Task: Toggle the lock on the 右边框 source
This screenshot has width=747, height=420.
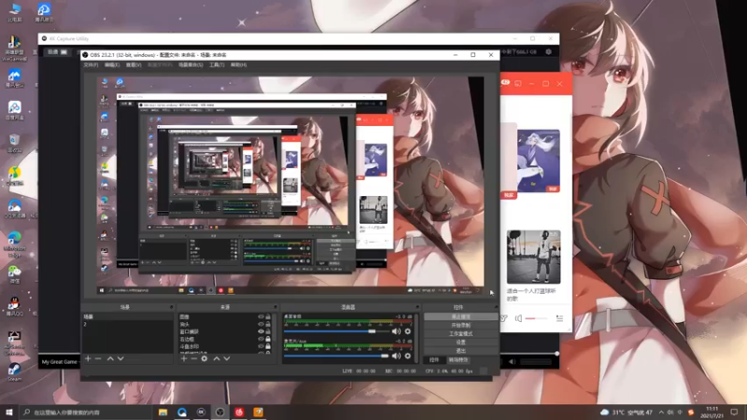Action: (x=268, y=339)
